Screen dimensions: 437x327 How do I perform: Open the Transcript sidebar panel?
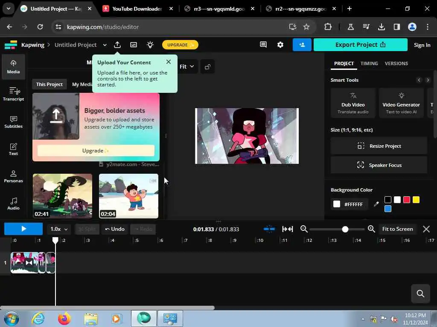click(x=13, y=94)
